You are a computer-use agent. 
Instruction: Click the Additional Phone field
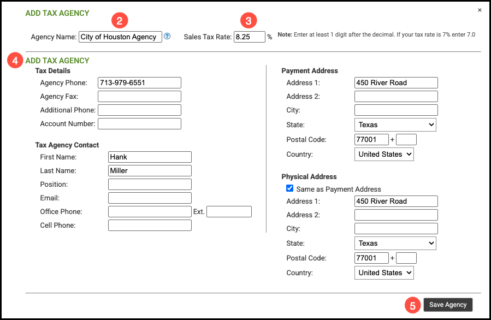pyautogui.click(x=139, y=110)
